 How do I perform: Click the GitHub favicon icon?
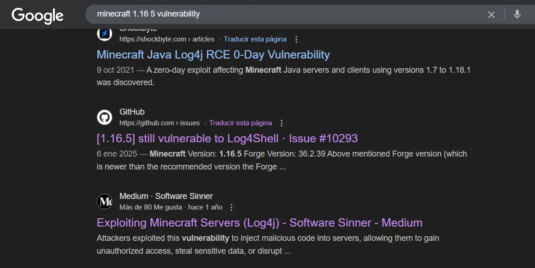tap(105, 117)
